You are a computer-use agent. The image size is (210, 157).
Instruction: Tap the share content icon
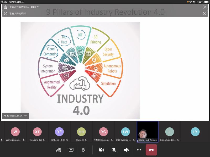(71, 150)
